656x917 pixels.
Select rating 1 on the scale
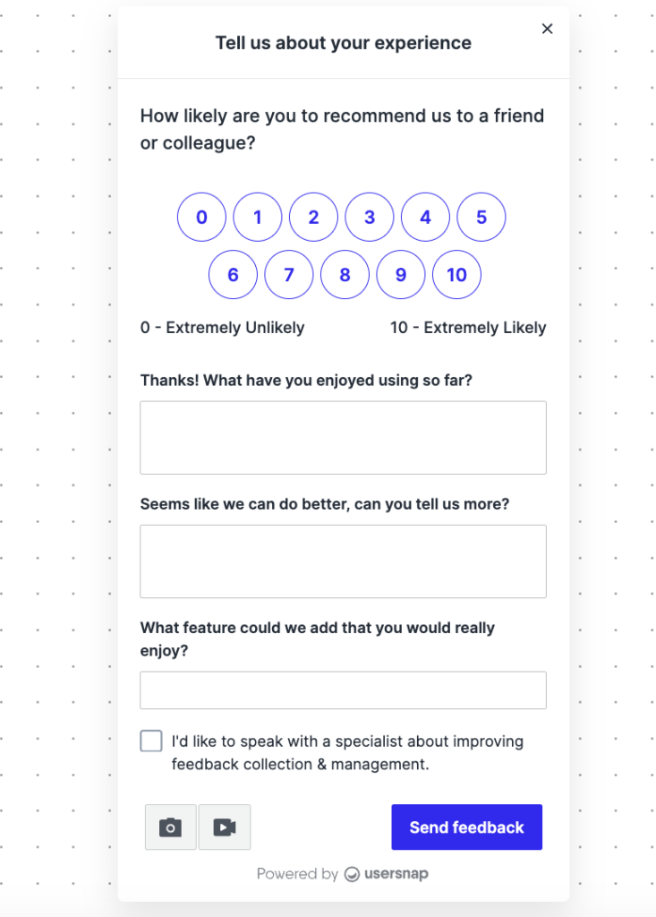[x=258, y=217]
